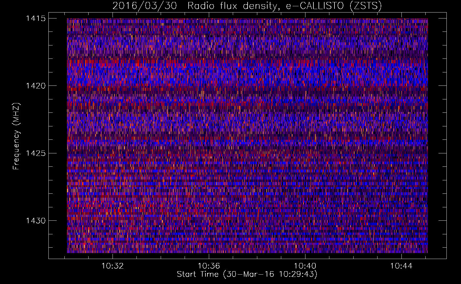This screenshot has width=461, height=284.
Task: Click the 'Start Time (30-Mar-16 10:29:43)' label
Action: point(247,274)
